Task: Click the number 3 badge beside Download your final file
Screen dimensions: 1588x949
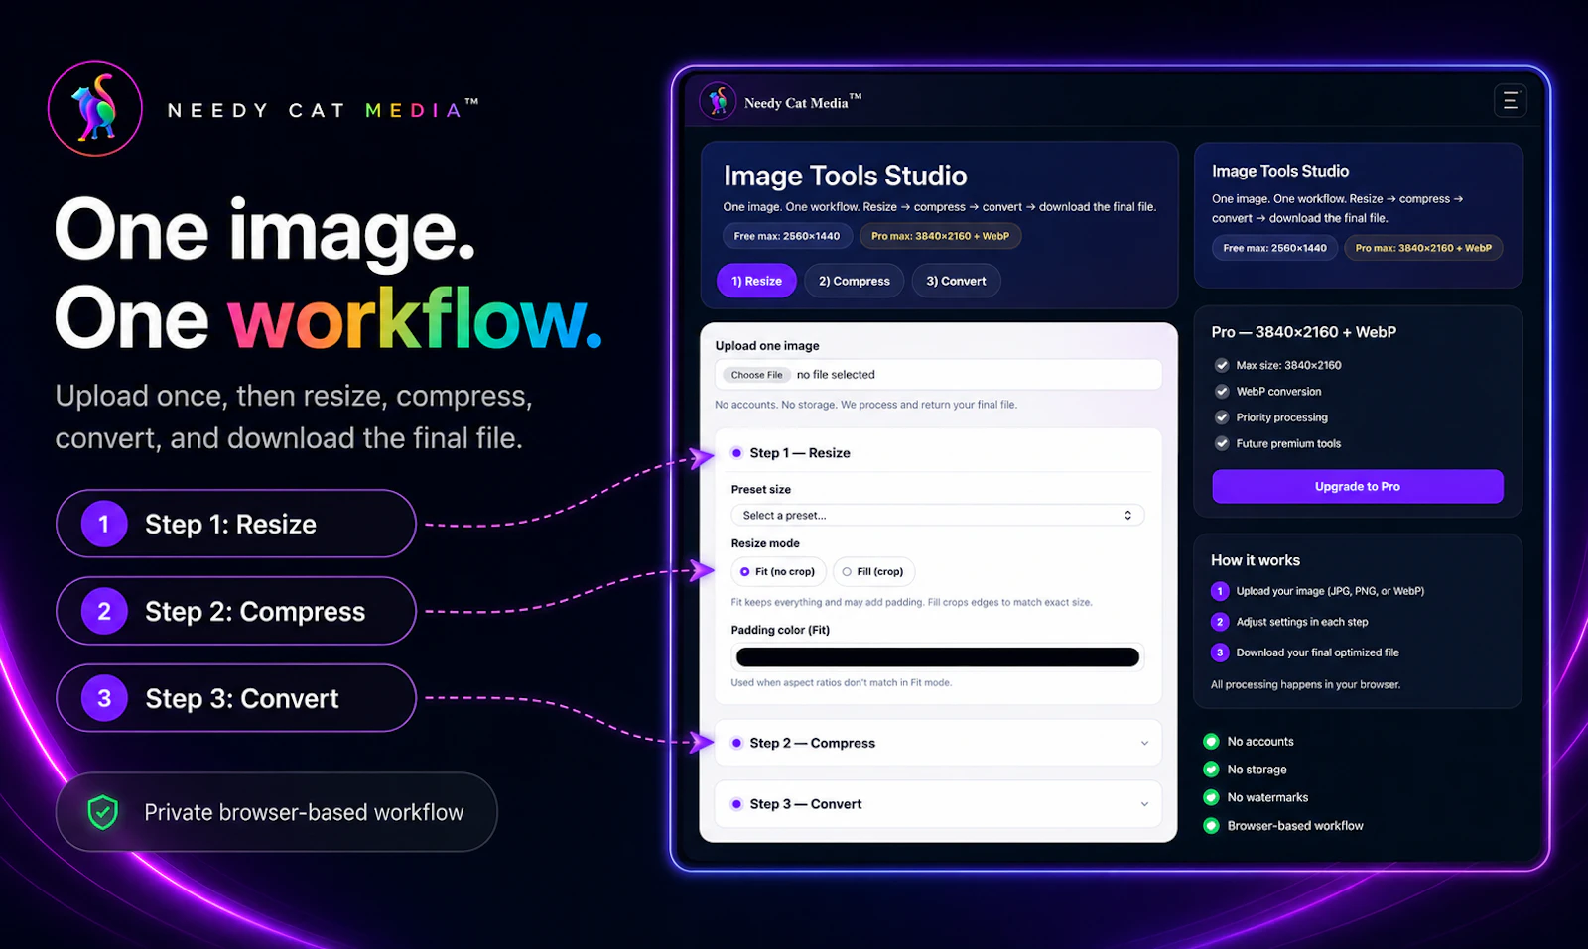Action: pos(1220,652)
